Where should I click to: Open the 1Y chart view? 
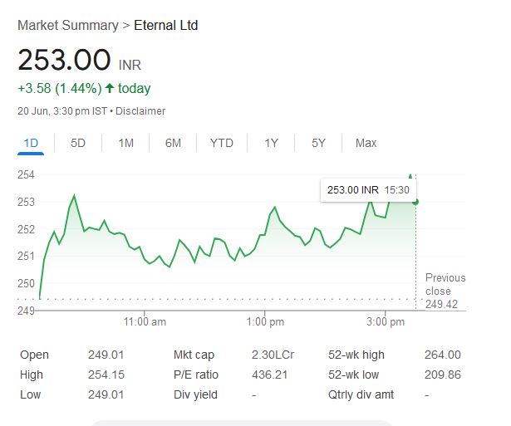coord(271,143)
